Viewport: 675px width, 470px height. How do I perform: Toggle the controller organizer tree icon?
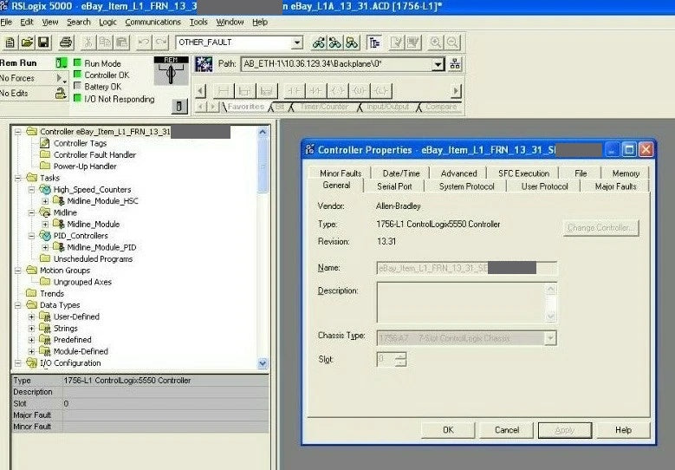pos(374,42)
